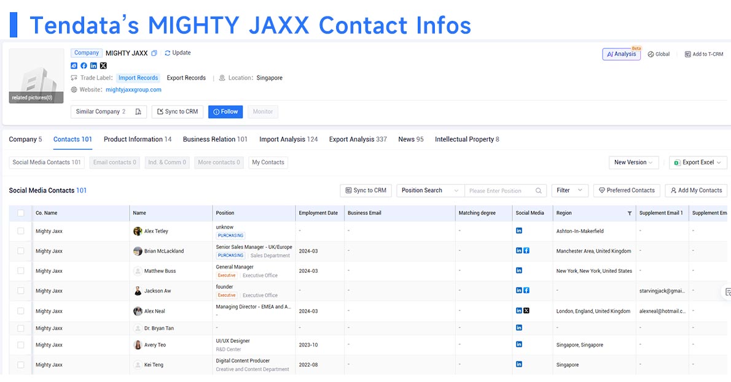Image resolution: width=731 pixels, height=382 pixels.
Task: Check the Avery Teo row checkbox
Action: 20,345
